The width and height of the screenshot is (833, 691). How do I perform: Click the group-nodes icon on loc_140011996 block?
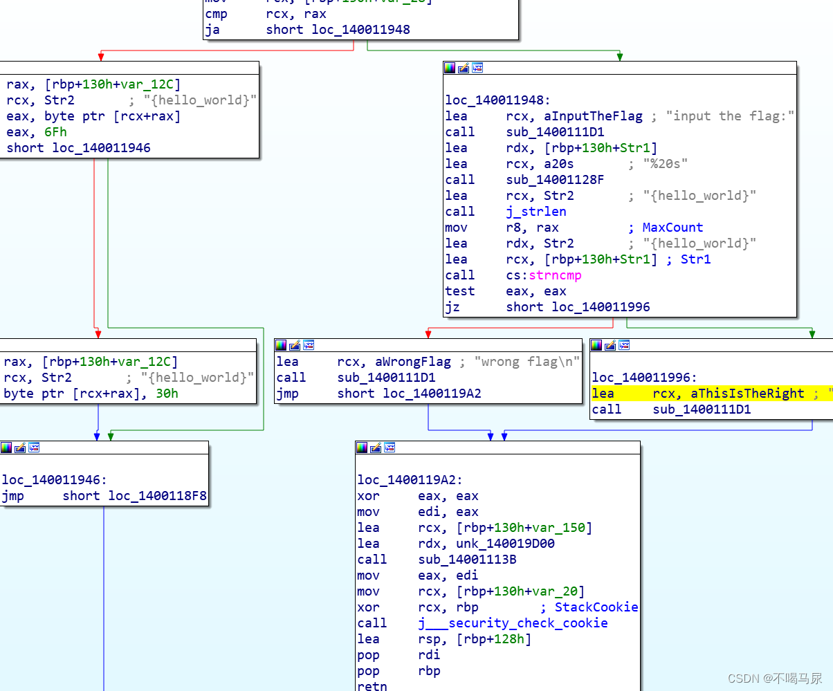coord(623,345)
